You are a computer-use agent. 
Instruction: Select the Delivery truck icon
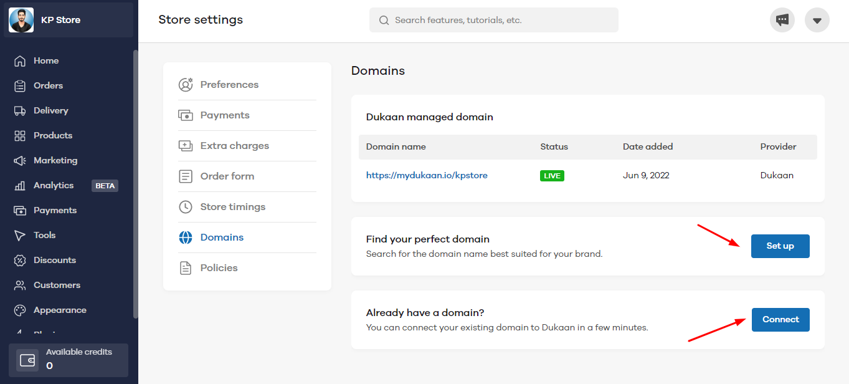coord(21,110)
